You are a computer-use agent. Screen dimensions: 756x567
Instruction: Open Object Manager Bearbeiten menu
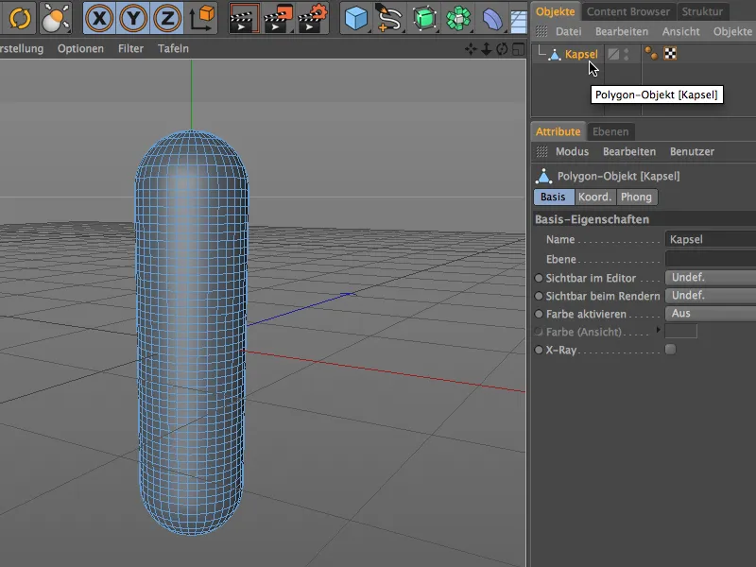point(622,31)
